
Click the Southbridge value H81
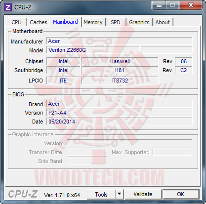point(120,70)
